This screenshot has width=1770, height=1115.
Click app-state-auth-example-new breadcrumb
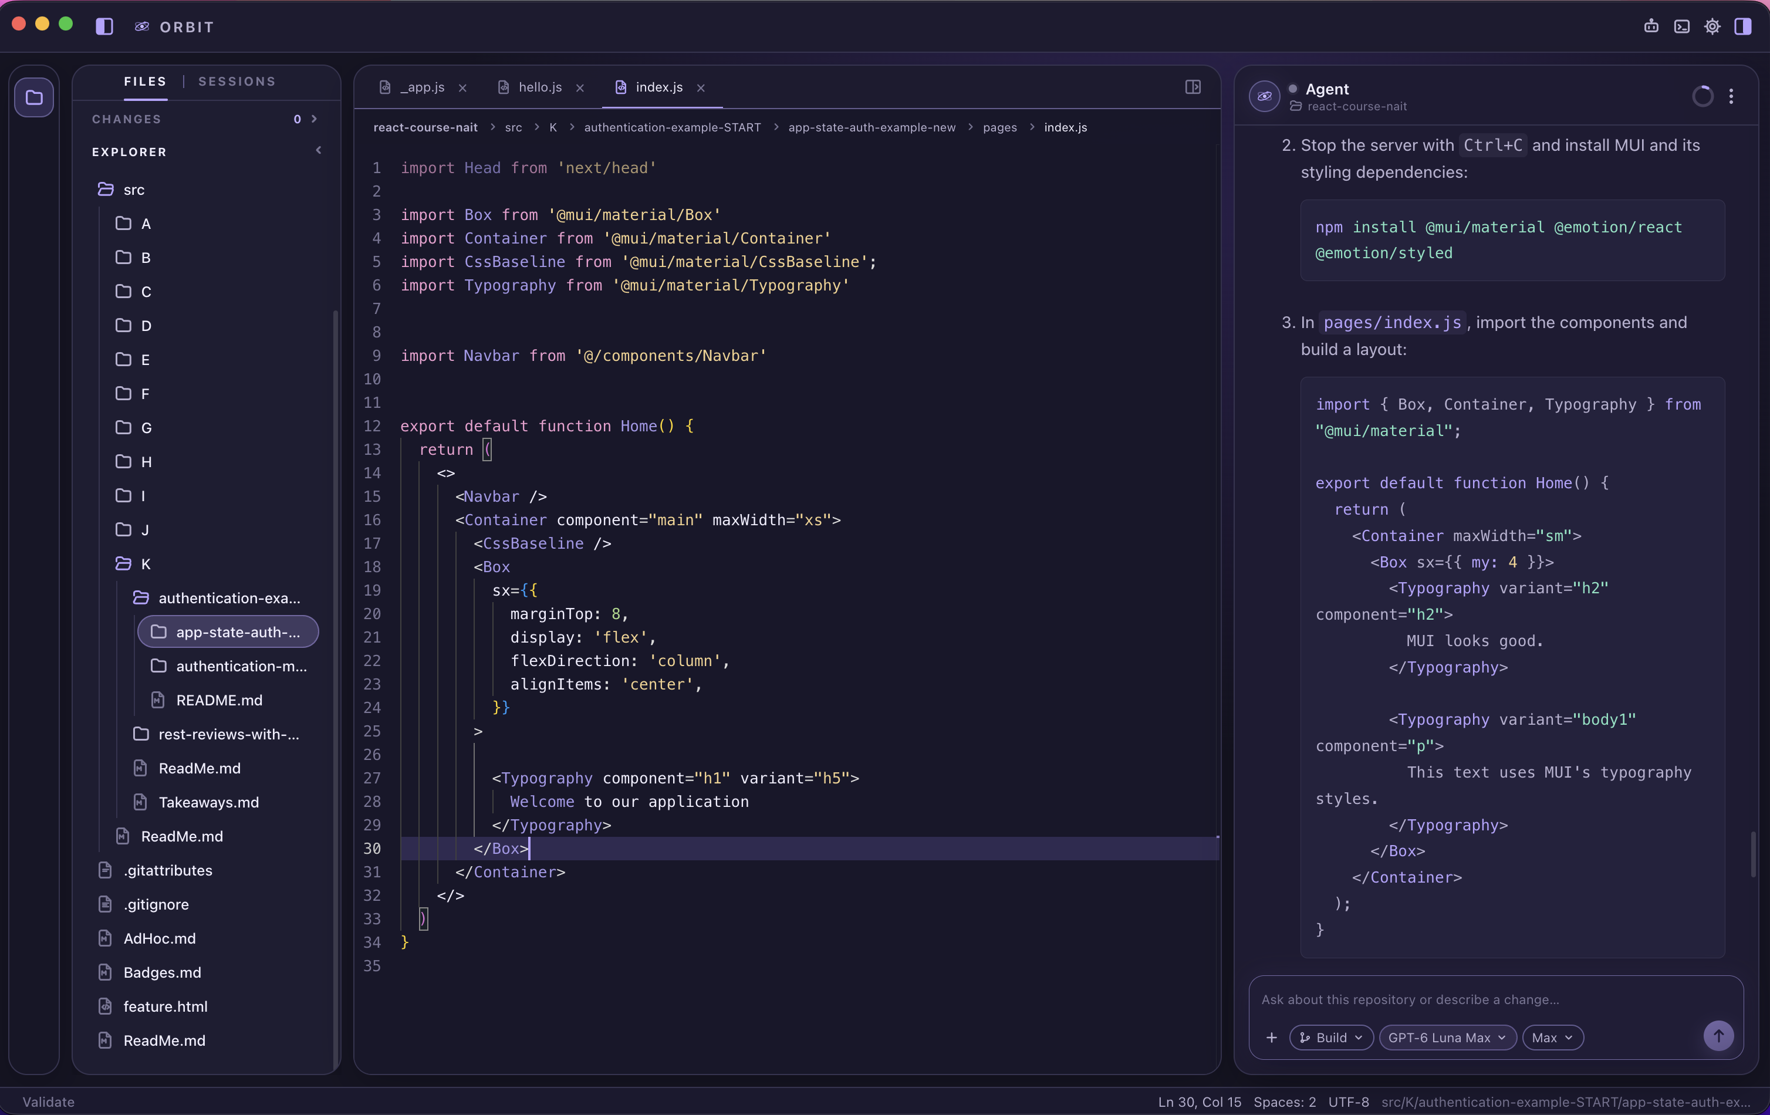coord(872,128)
